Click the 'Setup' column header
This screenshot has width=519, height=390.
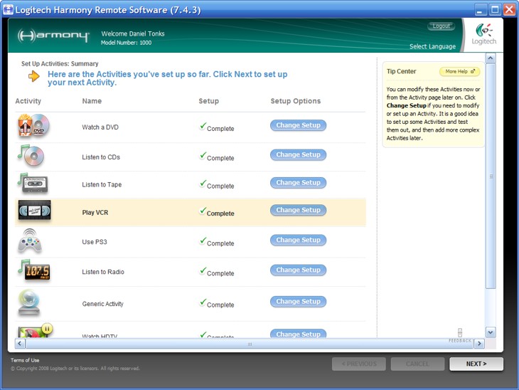(208, 101)
